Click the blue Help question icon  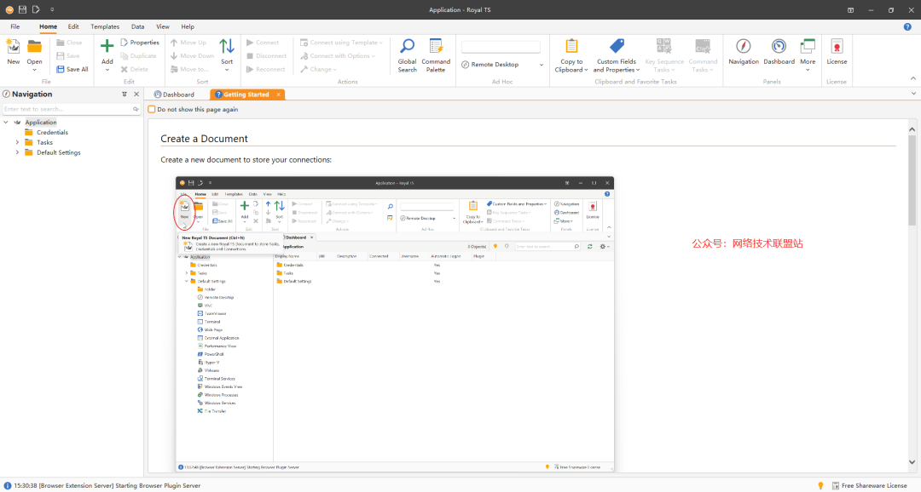[x=907, y=26]
